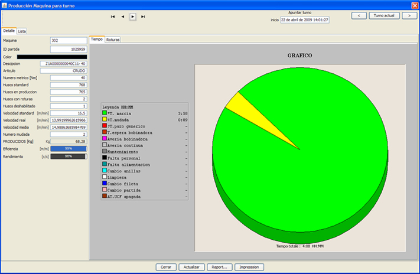
Task: Click Velocidad standard field 16,5
Action: click(69, 113)
